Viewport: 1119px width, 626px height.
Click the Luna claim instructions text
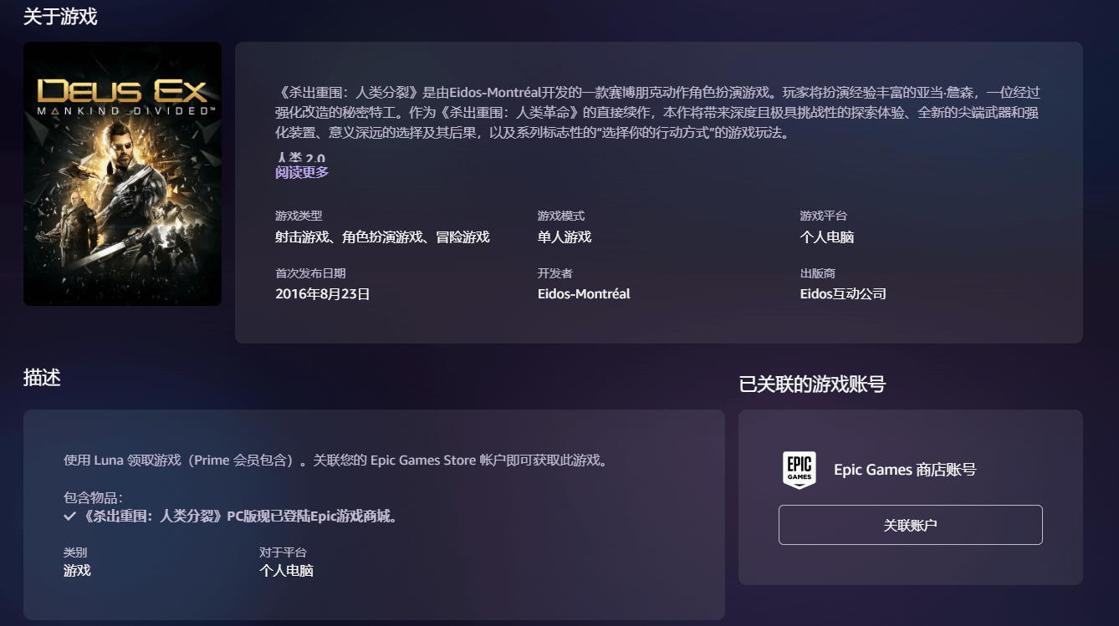pos(335,461)
